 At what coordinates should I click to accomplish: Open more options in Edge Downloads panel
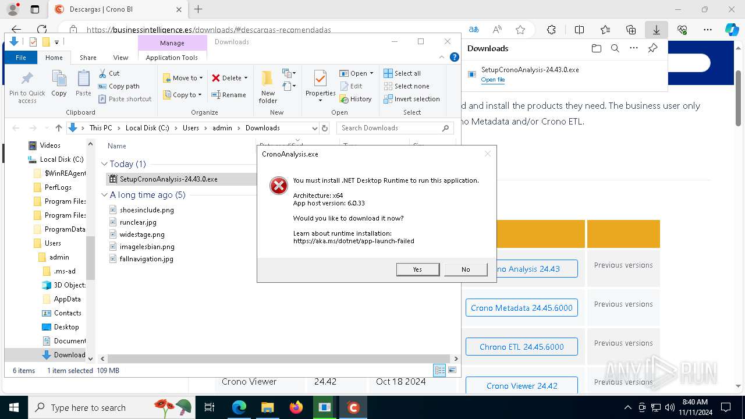(634, 48)
